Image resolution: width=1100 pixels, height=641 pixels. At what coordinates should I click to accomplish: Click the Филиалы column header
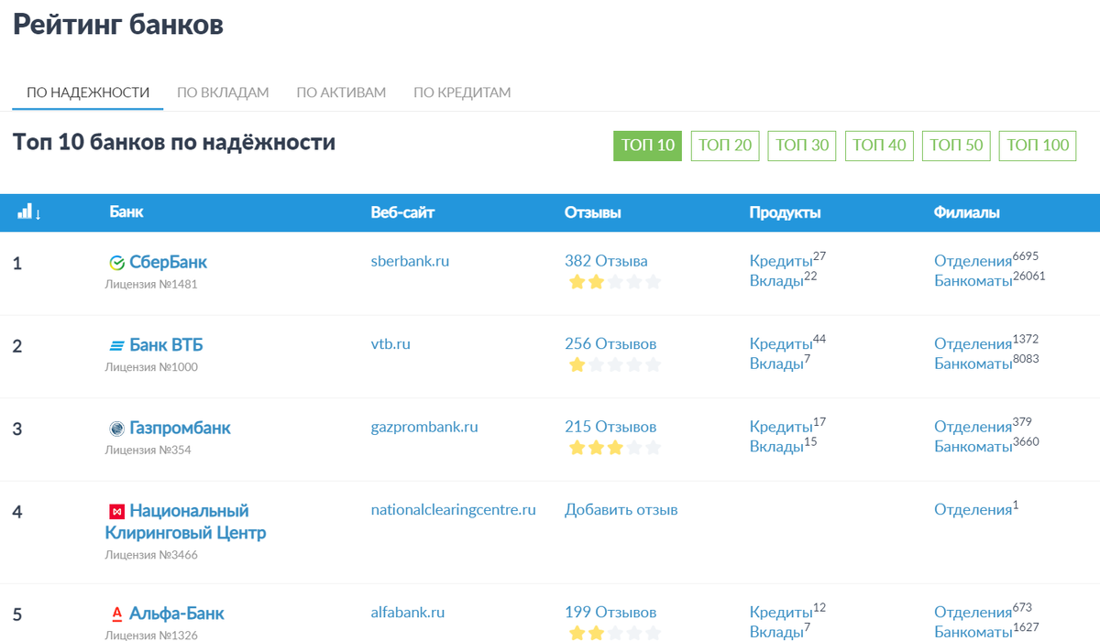[967, 212]
